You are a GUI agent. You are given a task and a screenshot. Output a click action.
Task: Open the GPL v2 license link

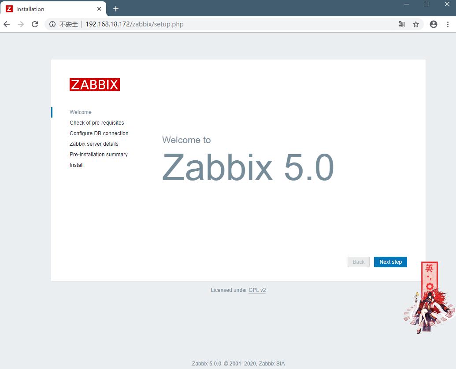(257, 290)
